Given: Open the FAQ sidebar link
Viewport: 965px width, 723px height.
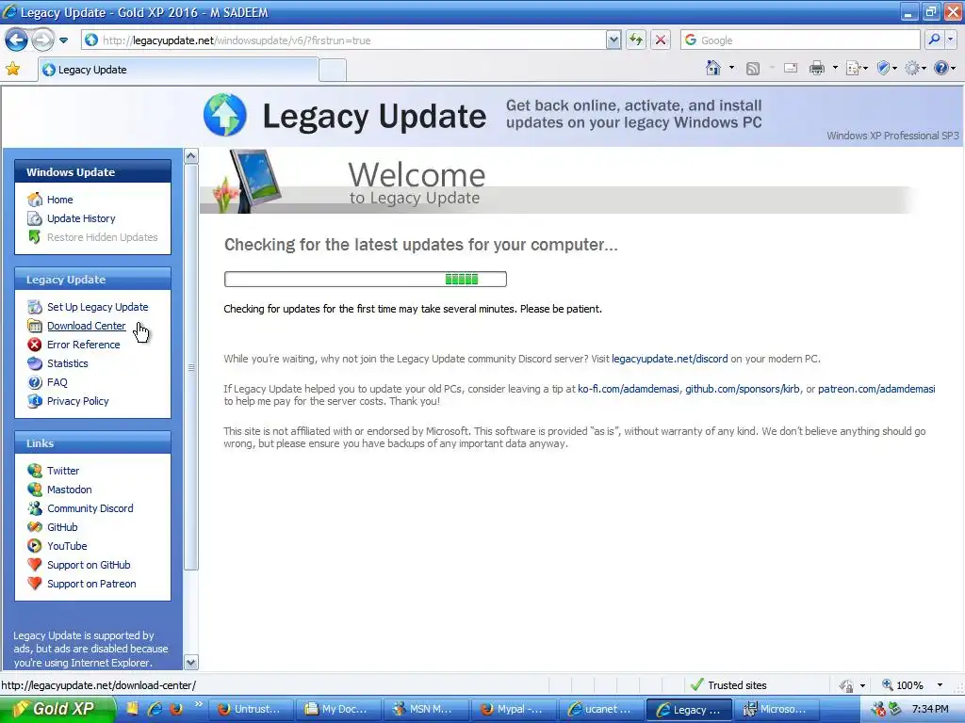Looking at the screenshot, I should 57,382.
